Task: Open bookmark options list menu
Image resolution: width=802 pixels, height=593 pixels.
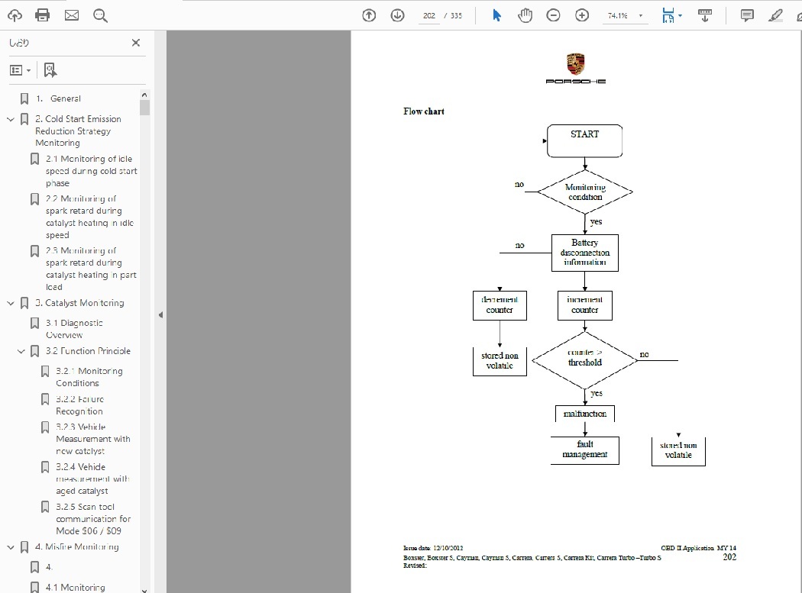Action: pyautogui.click(x=20, y=70)
